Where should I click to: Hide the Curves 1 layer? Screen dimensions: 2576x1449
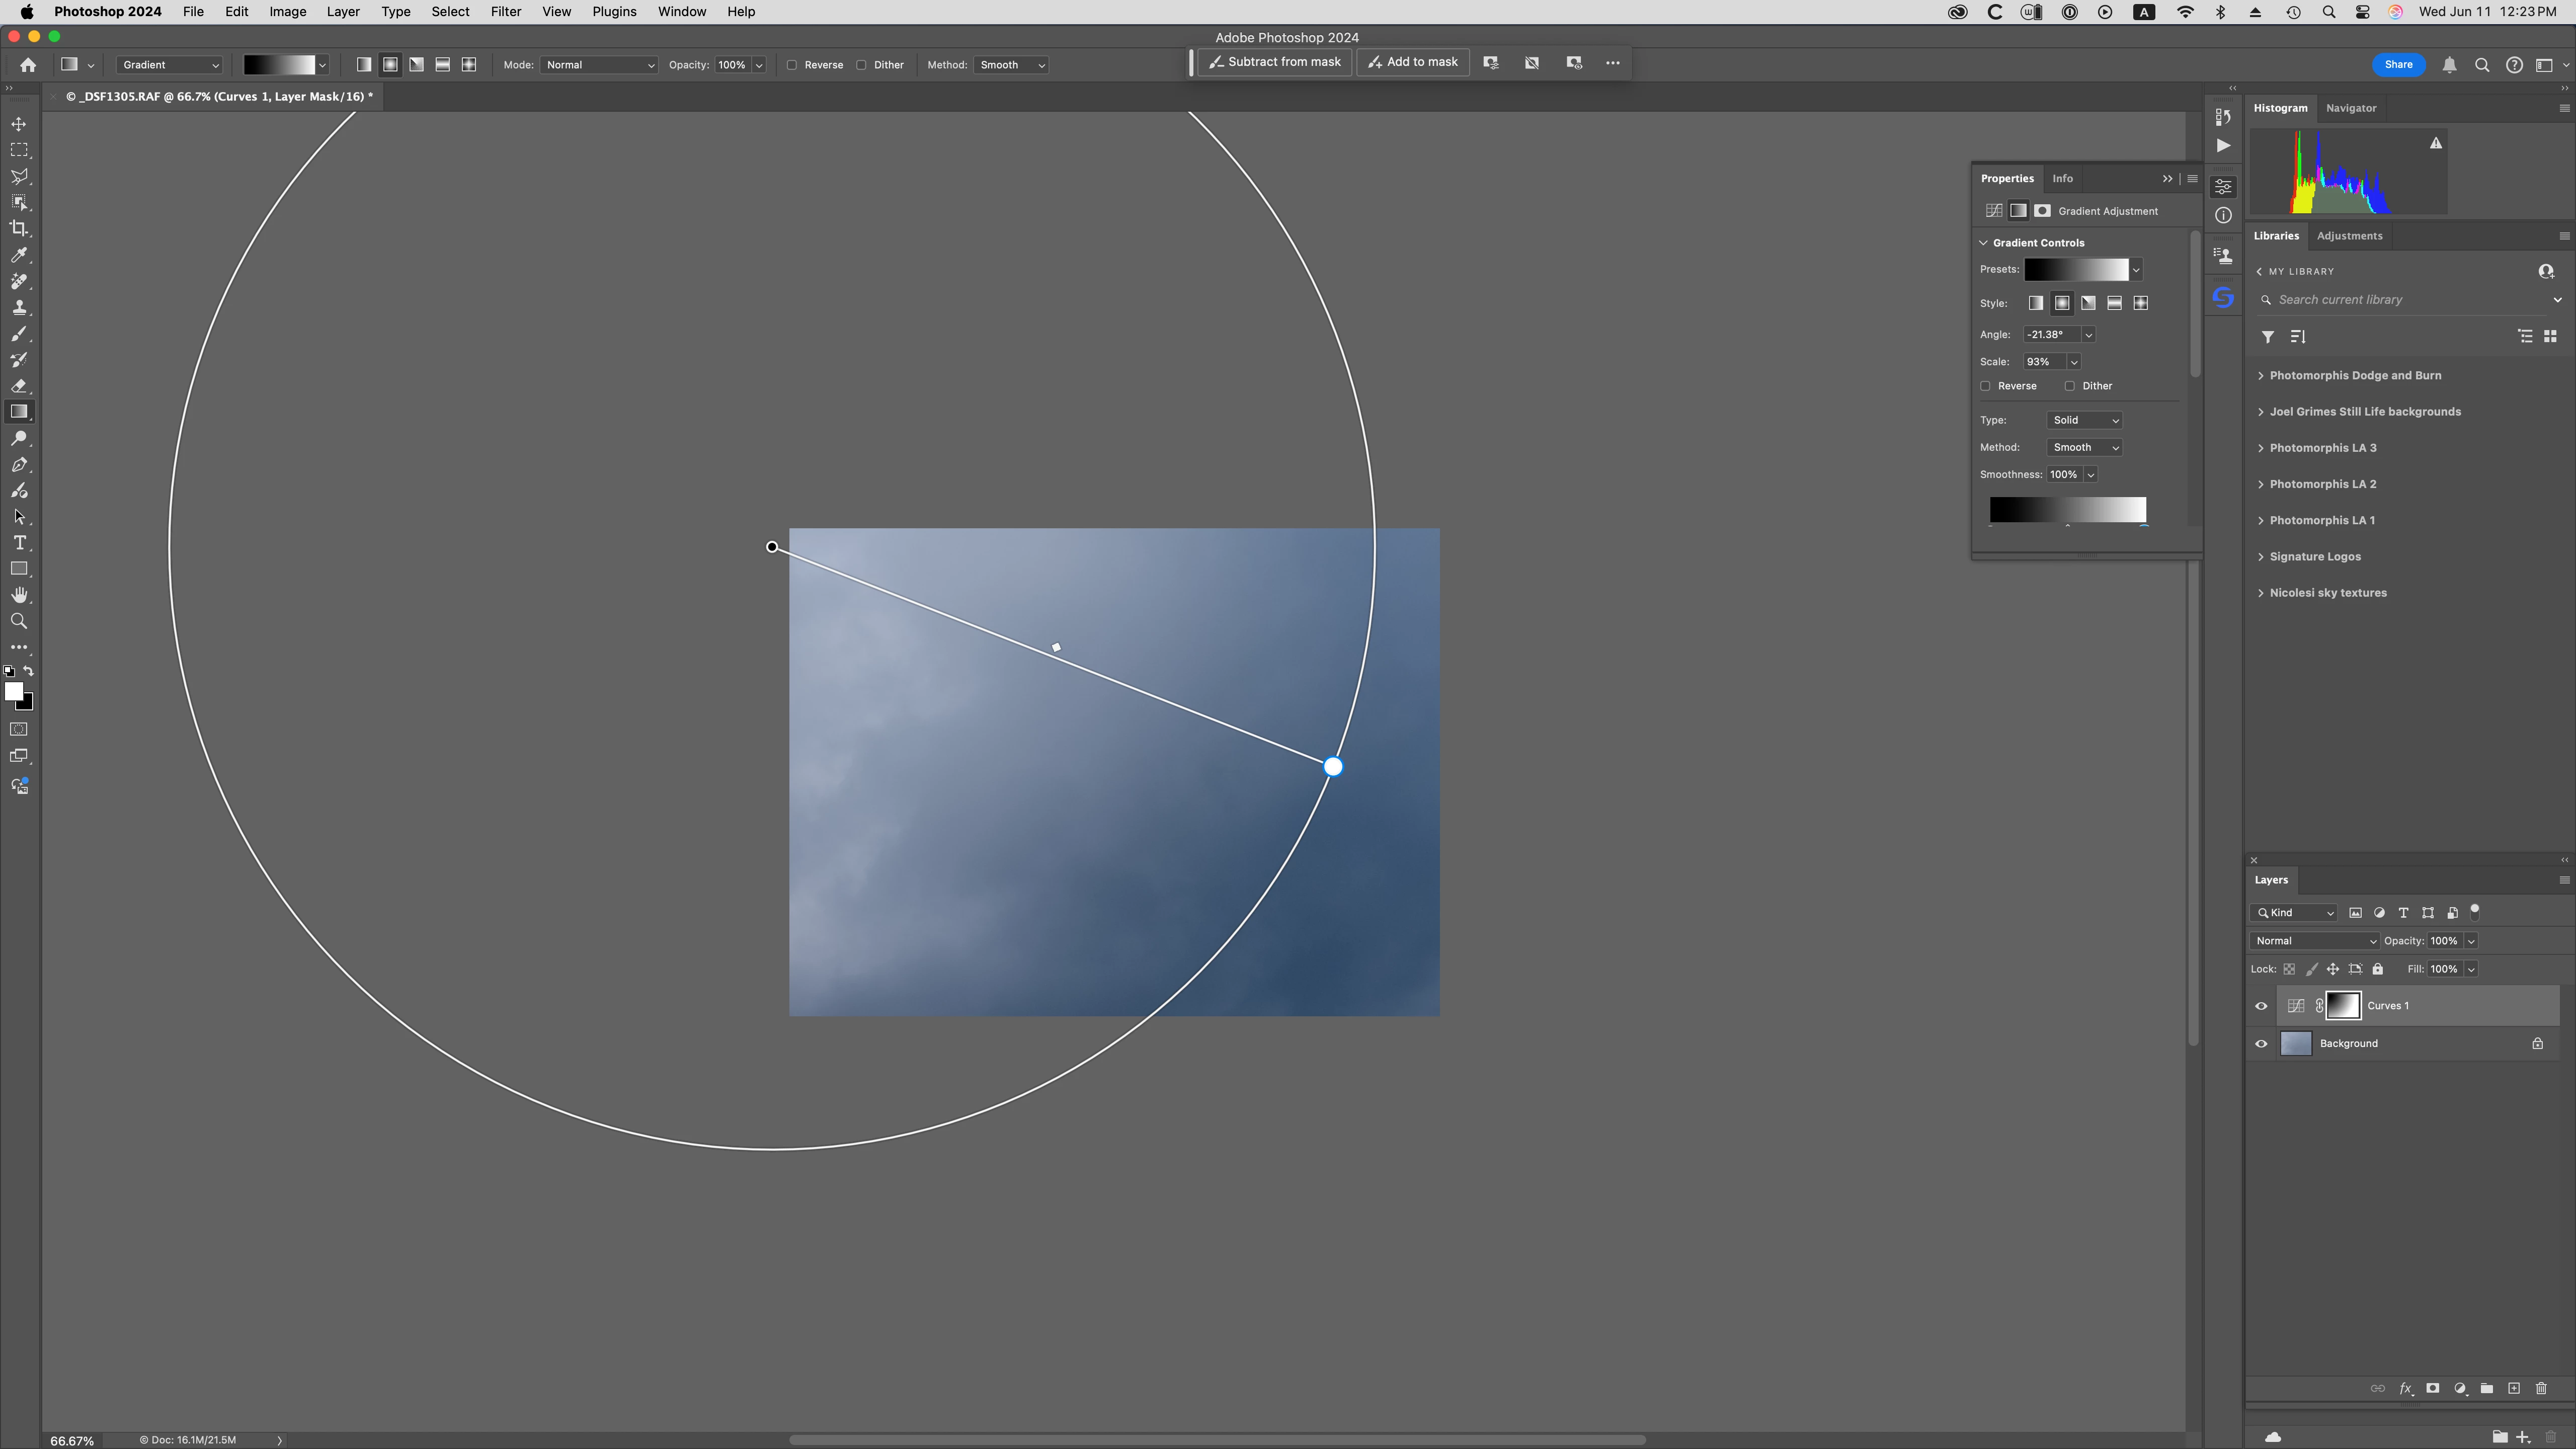coord(2261,1006)
